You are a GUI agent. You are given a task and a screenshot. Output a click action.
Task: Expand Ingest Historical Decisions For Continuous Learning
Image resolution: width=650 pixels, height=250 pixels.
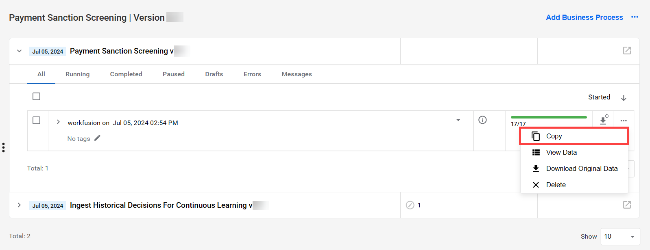(x=19, y=205)
